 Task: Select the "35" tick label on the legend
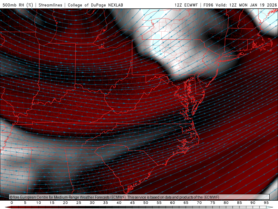tap(106, 203)
